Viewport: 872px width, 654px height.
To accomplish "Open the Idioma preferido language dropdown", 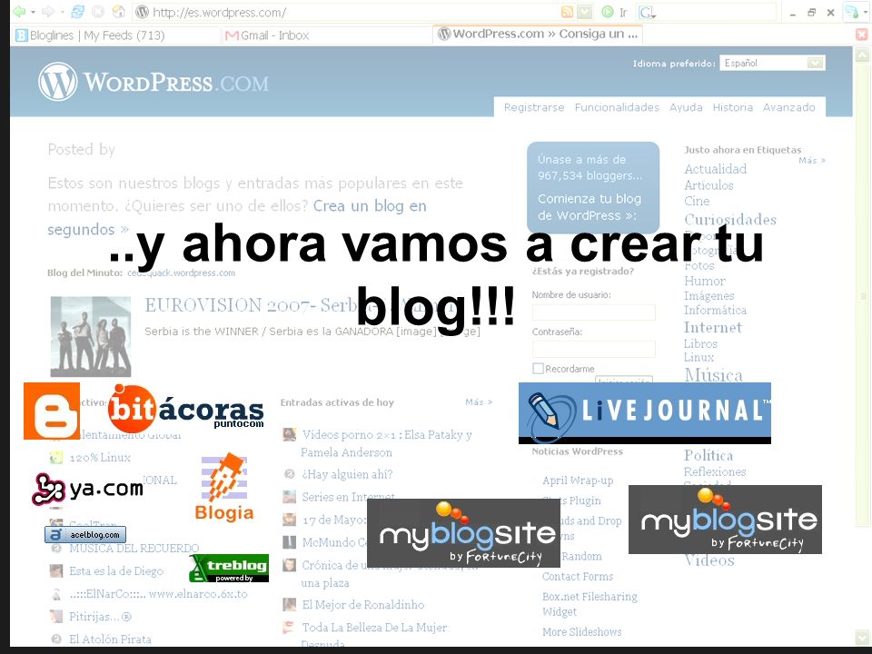I will (772, 63).
